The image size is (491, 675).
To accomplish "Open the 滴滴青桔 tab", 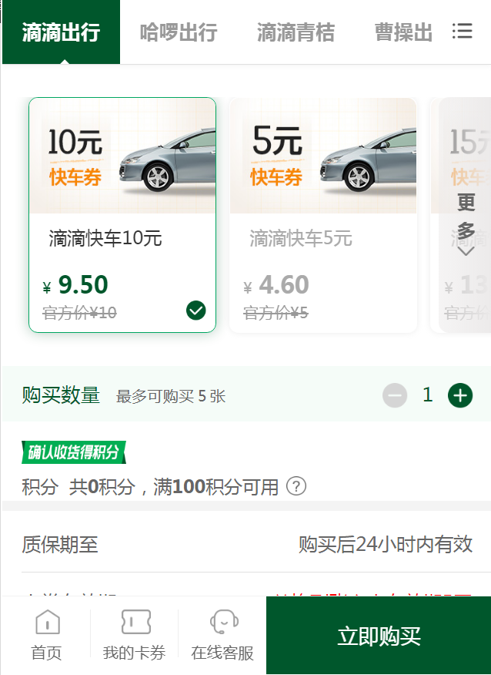I will pyautogui.click(x=296, y=32).
